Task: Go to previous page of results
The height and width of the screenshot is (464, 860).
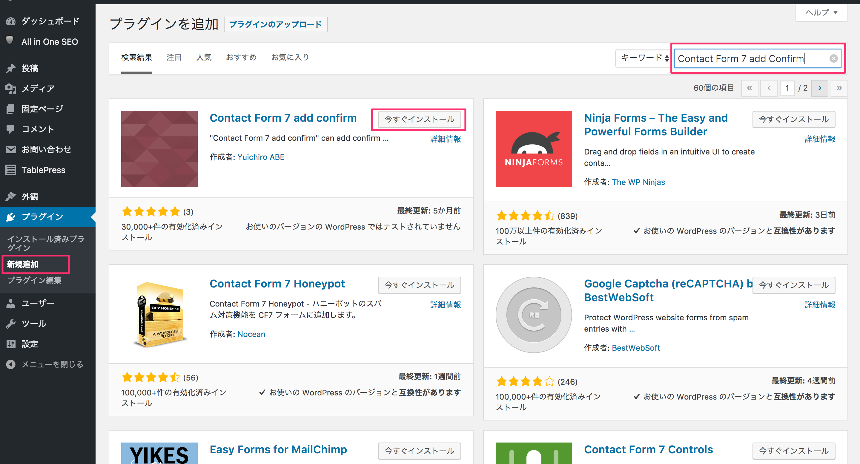Action: [x=769, y=88]
